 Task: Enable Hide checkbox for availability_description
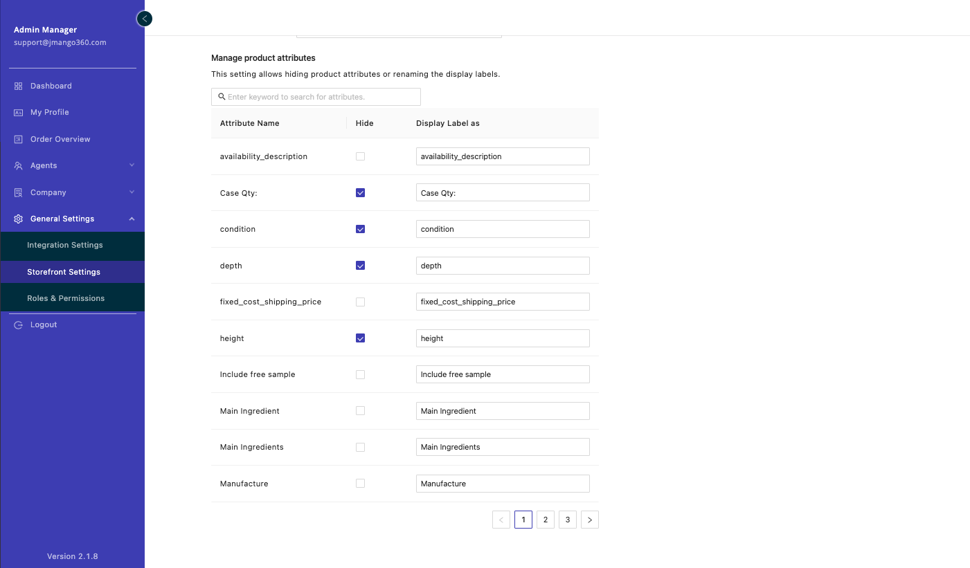click(x=360, y=156)
